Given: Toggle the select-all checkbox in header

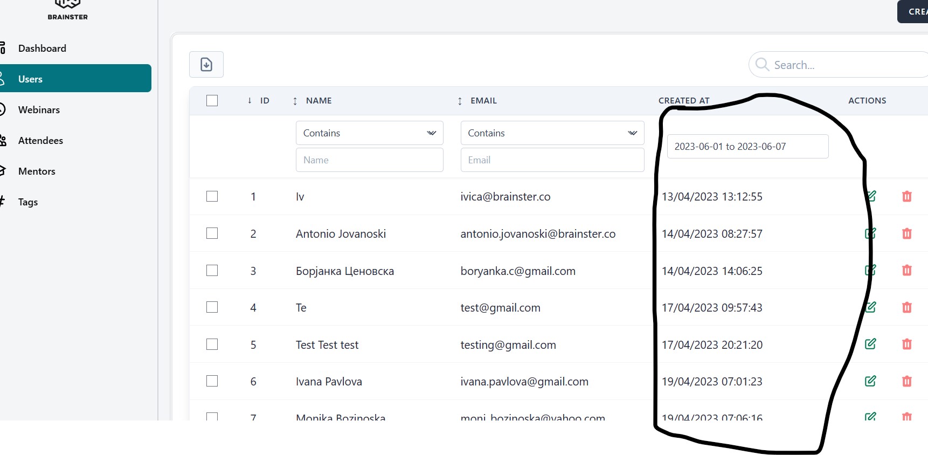Looking at the screenshot, I should [x=212, y=101].
